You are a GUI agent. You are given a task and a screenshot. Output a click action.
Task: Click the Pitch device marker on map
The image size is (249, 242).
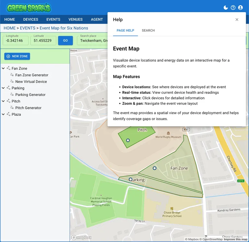(128, 140)
